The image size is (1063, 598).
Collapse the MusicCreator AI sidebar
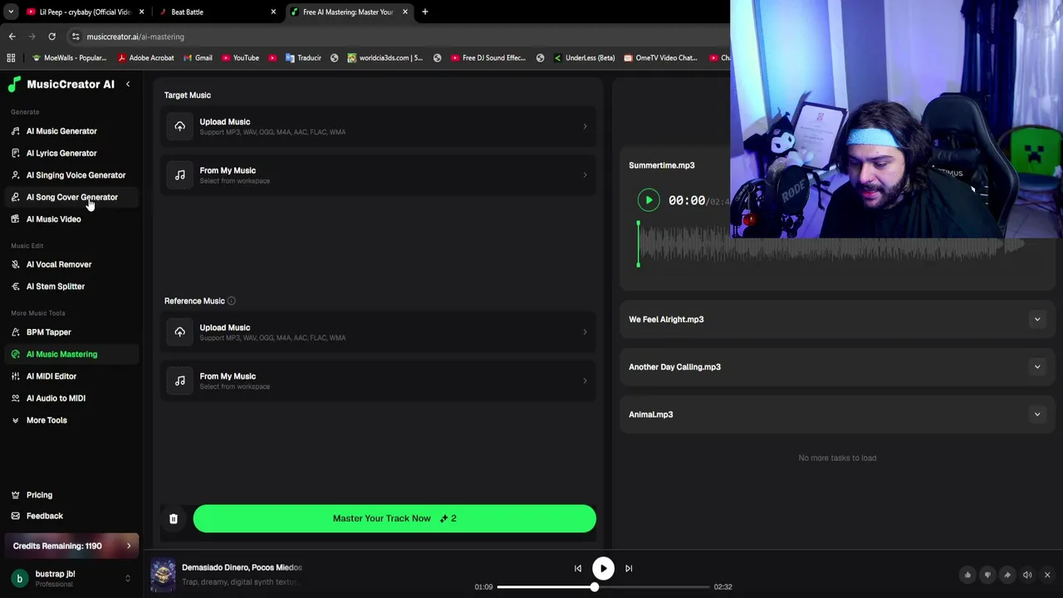[128, 84]
